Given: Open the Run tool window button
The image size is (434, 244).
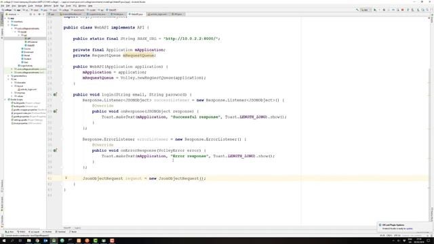Looking at the screenshot, I should coord(9,232).
